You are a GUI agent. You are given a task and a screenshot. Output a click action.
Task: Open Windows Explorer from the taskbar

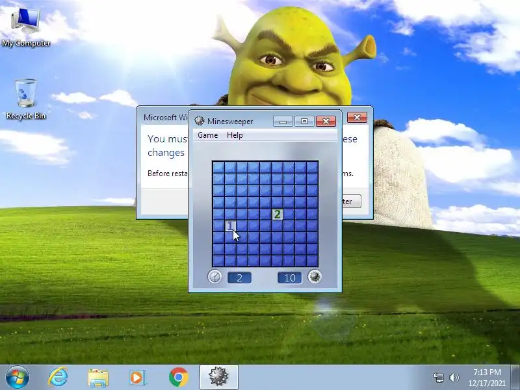98,378
